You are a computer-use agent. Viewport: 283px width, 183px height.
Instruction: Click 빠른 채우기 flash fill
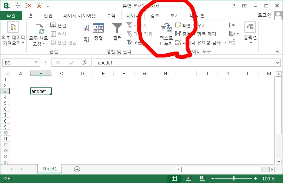click(190, 26)
